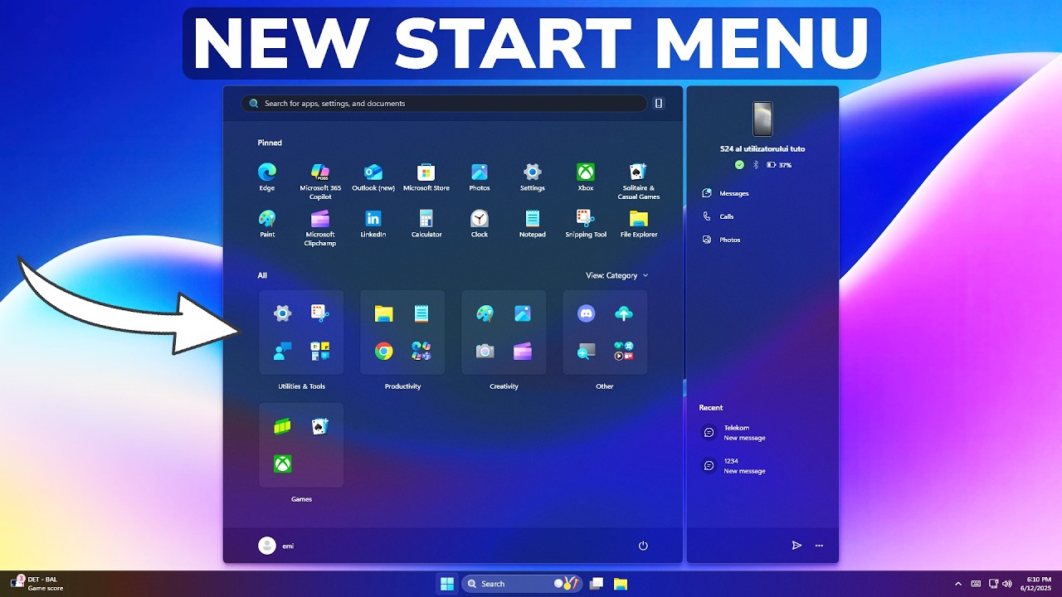Click the emi user account button

point(277,546)
